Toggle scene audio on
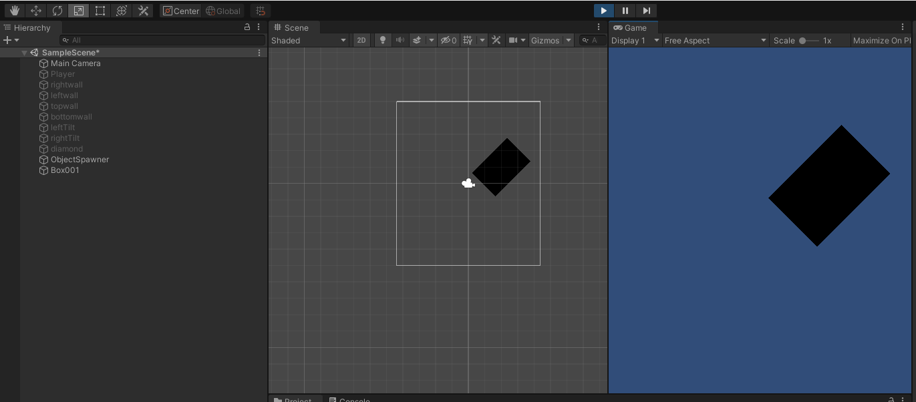 pos(400,40)
